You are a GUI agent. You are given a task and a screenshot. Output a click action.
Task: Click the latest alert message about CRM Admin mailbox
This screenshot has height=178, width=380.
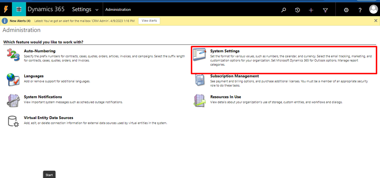pyautogui.click(x=84, y=21)
